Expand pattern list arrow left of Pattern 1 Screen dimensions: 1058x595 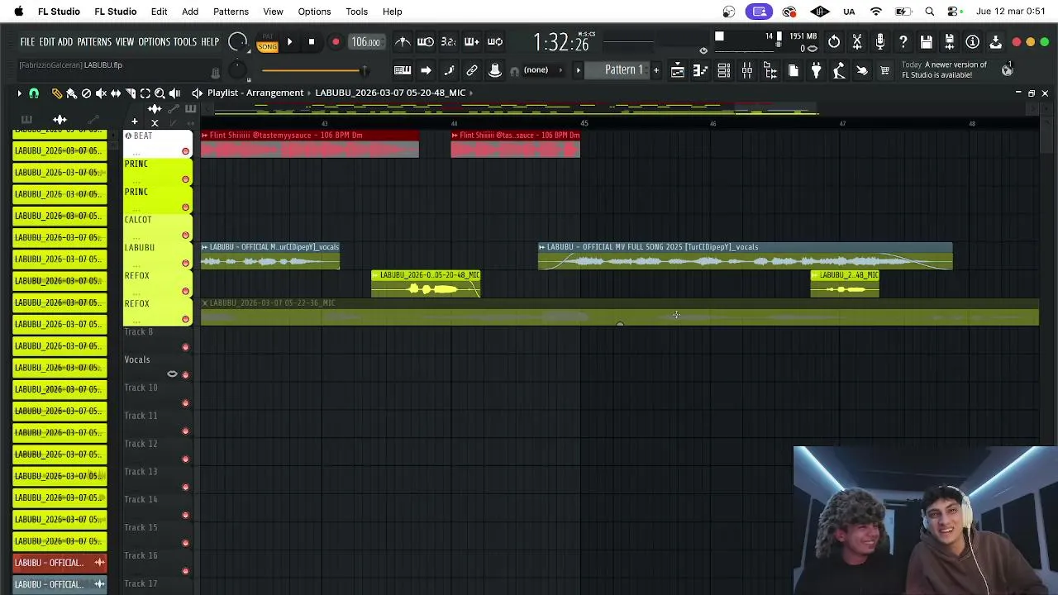[x=579, y=70]
